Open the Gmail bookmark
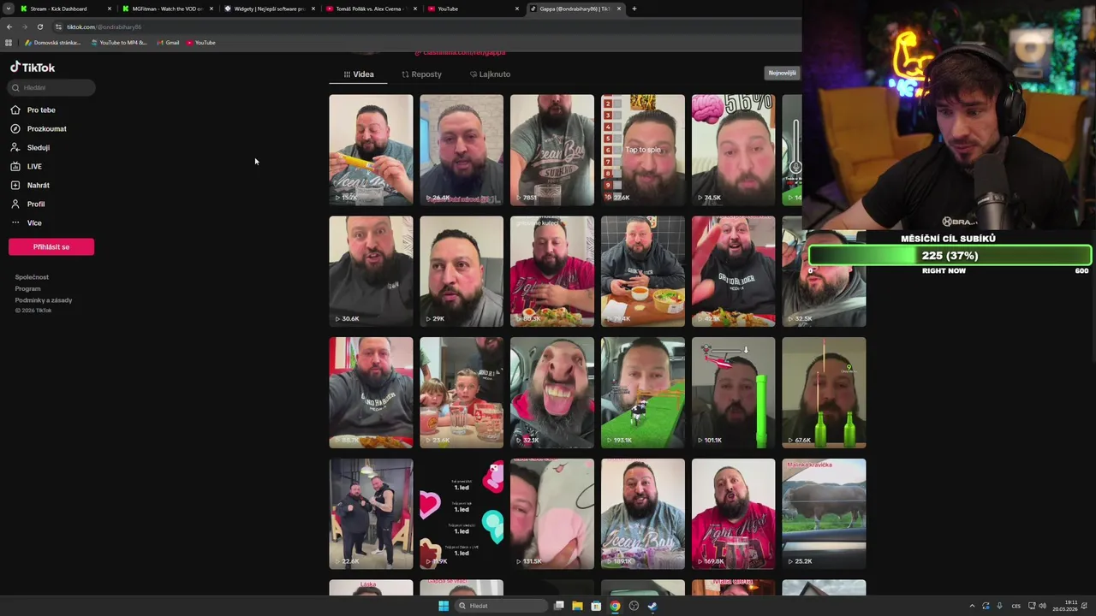 coord(168,42)
